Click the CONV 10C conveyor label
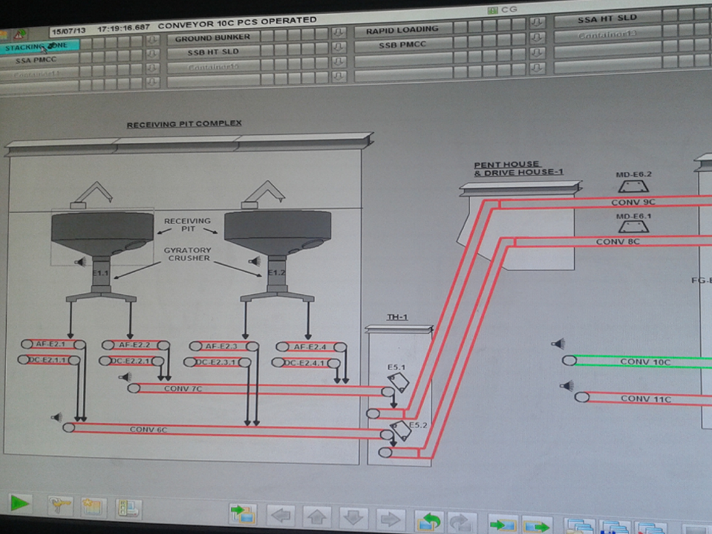The image size is (712, 534). (645, 362)
